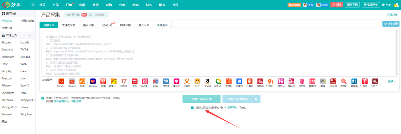The height and width of the screenshot is (134, 401).
Task: Select the 网商园 platform icon
Action: tap(239, 81)
